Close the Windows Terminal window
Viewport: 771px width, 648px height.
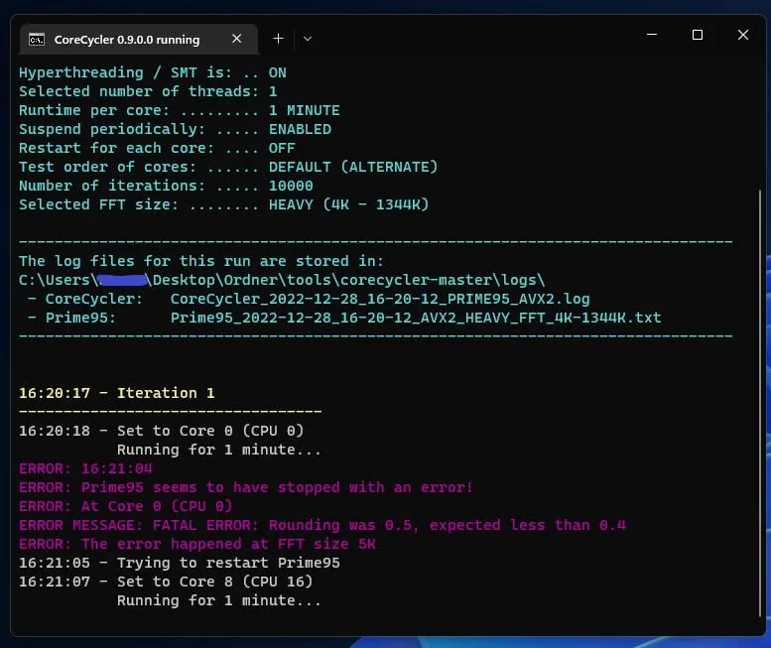[x=743, y=35]
